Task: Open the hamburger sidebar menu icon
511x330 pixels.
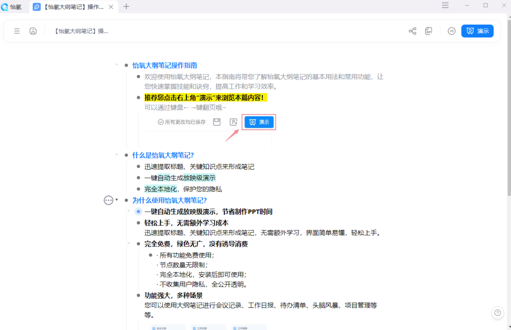Action: coord(17,31)
